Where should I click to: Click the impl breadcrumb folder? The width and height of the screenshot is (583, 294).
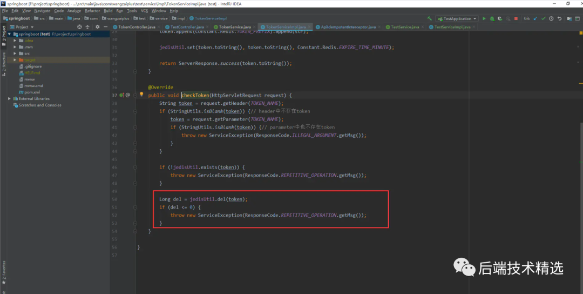[179, 18]
